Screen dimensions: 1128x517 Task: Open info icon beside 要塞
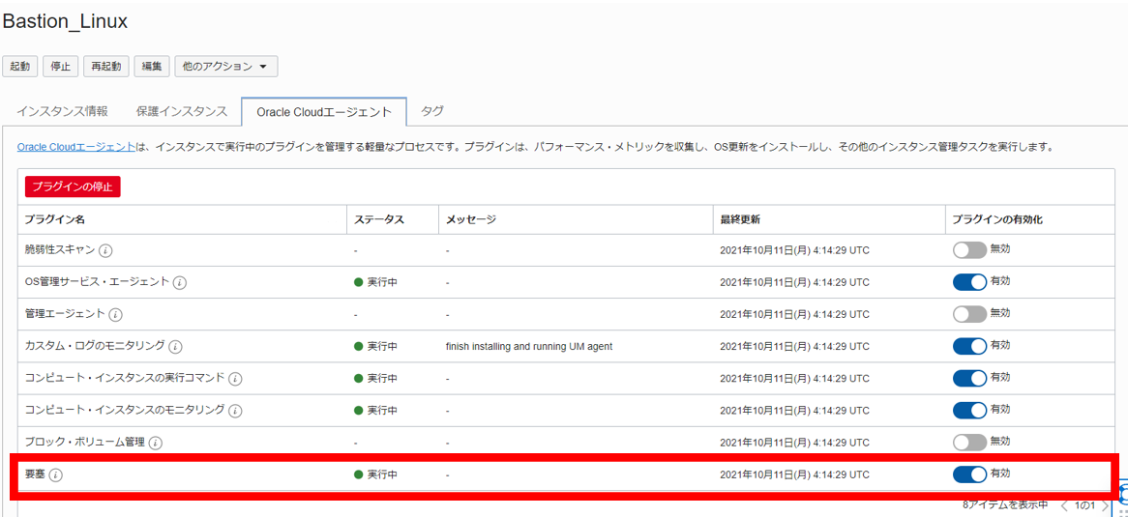tap(55, 474)
